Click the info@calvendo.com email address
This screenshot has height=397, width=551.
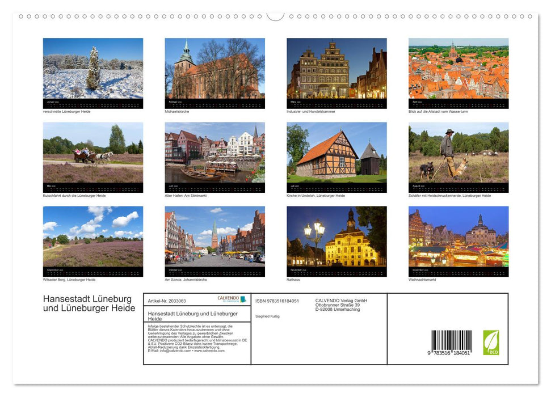click(x=173, y=350)
